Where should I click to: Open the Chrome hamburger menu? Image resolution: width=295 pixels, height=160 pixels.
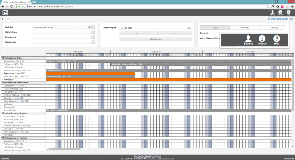(x=292, y=7)
